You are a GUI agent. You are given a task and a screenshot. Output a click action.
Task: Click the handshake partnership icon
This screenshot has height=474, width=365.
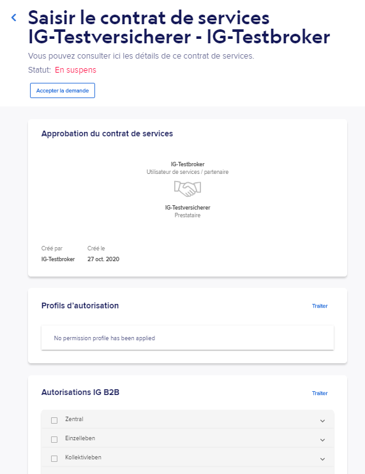[188, 189]
